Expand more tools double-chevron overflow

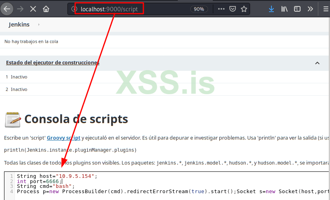coord(310,9)
